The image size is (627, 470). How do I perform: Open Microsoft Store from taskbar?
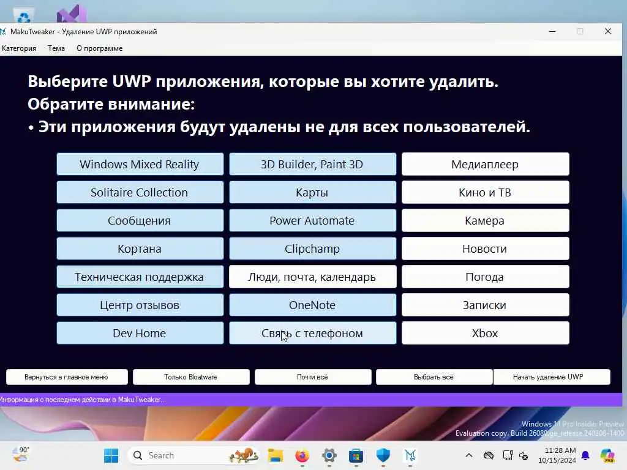click(x=356, y=455)
